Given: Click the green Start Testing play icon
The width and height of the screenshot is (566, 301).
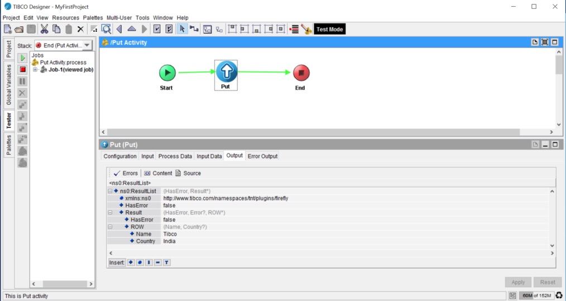Looking at the screenshot, I should [x=23, y=58].
